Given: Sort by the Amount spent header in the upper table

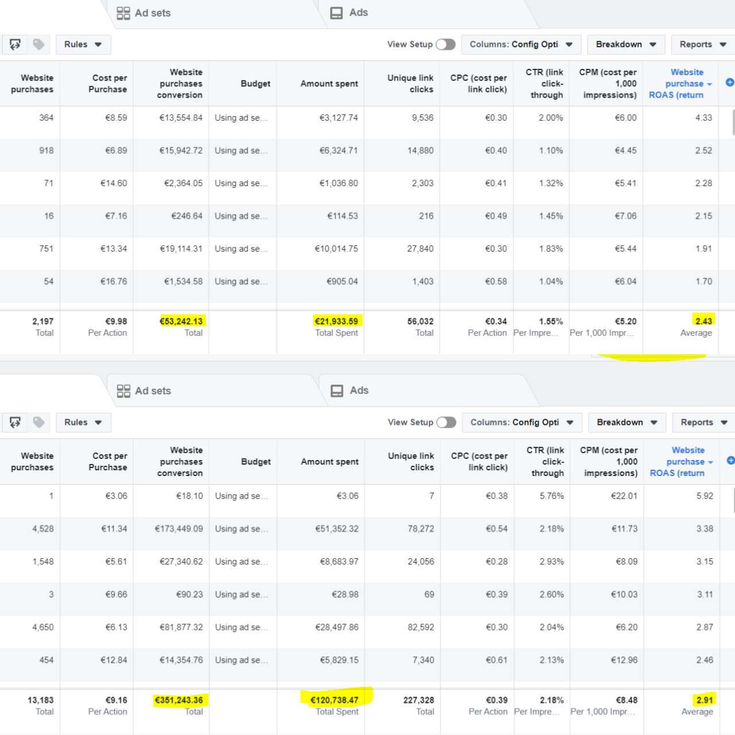Looking at the screenshot, I should tap(329, 84).
